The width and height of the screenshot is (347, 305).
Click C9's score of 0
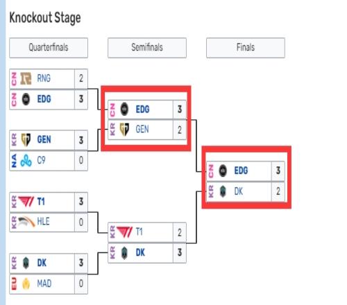coord(81,160)
